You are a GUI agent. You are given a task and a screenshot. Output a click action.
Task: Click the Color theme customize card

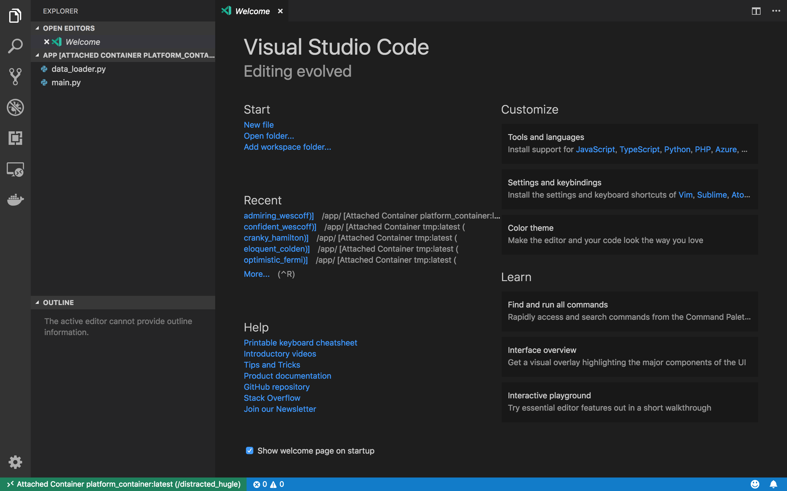click(629, 234)
